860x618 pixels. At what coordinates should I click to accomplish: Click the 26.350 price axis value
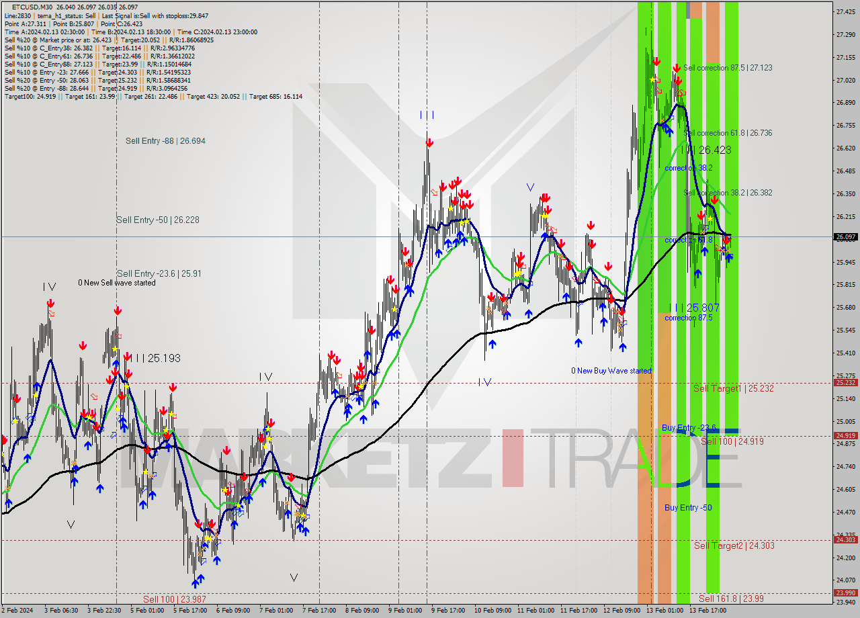click(x=845, y=194)
